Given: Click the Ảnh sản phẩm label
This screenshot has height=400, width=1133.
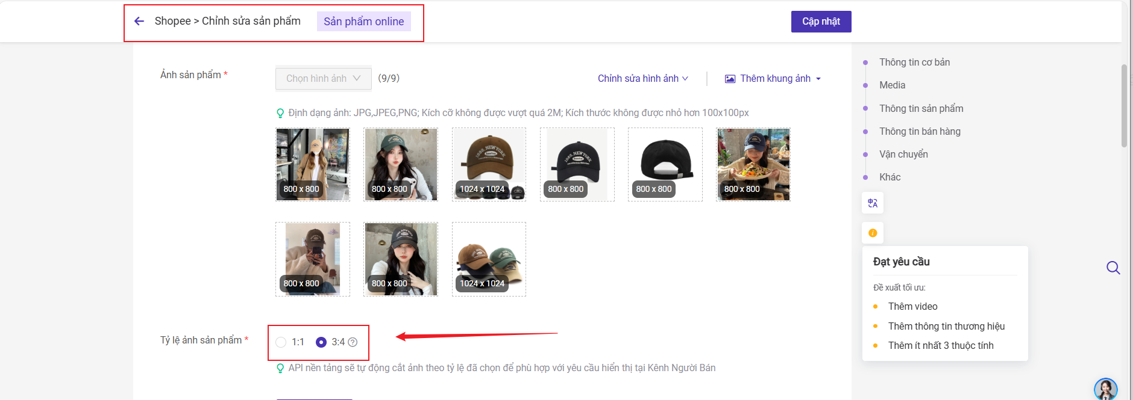Looking at the screenshot, I should click(190, 75).
